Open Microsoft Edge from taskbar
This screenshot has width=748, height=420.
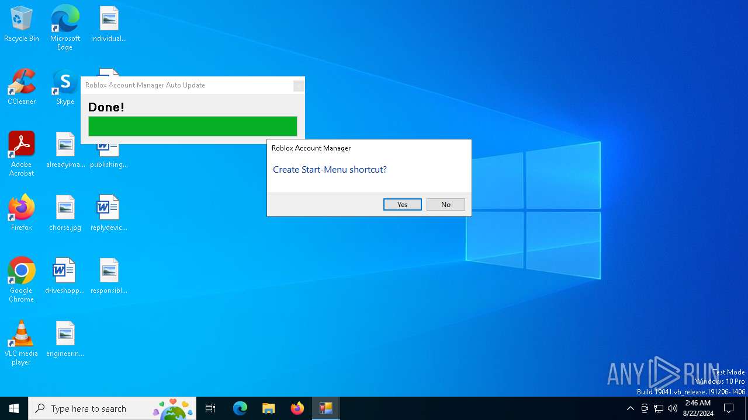pos(240,408)
